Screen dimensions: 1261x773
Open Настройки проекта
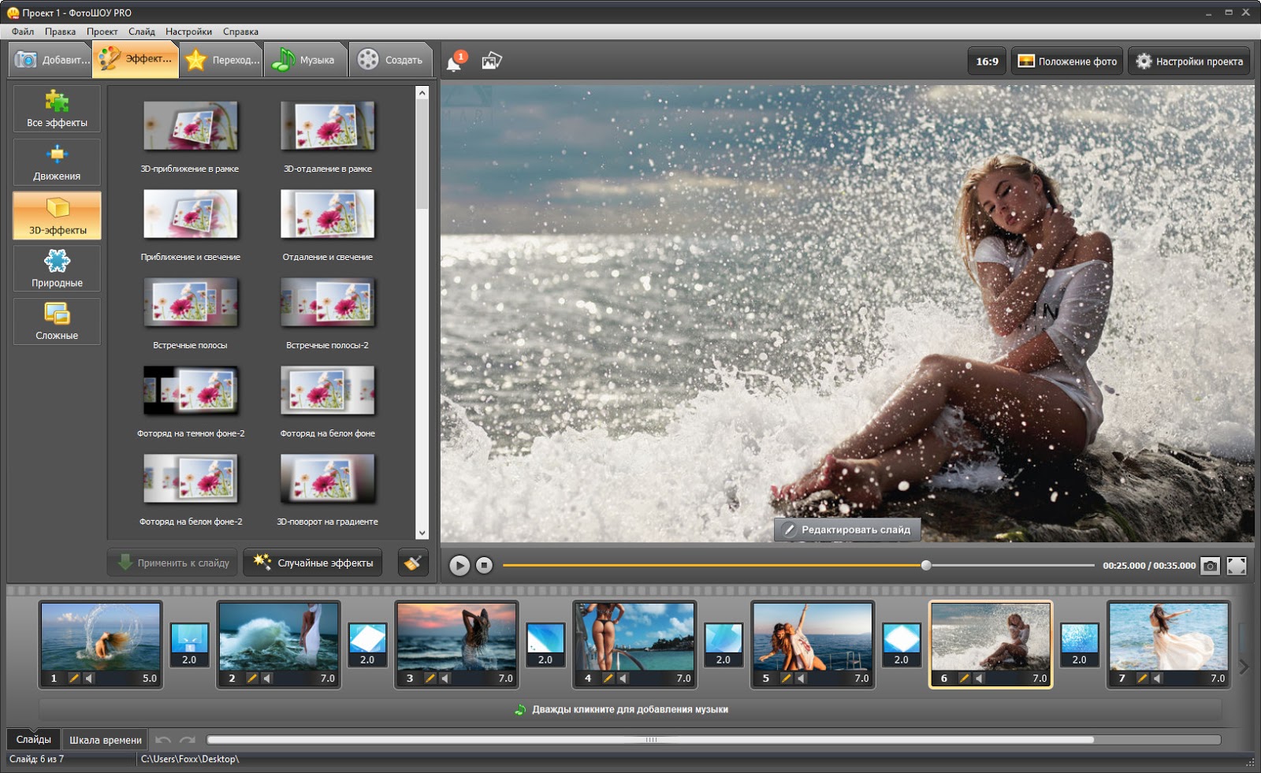(x=1189, y=61)
